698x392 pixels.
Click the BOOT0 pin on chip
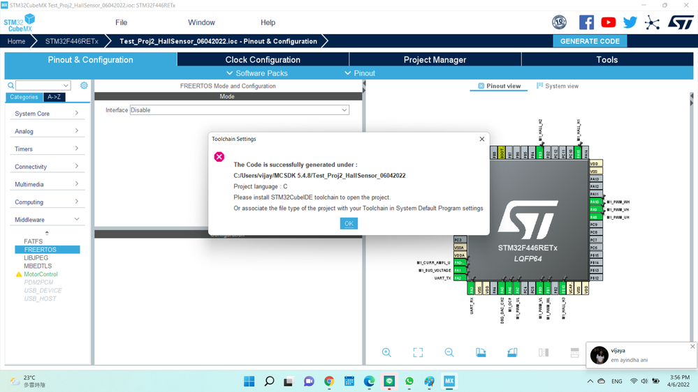(502, 153)
